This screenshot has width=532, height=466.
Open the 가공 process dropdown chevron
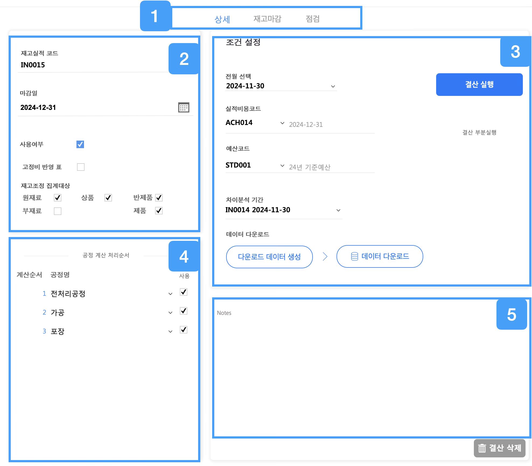click(x=170, y=313)
